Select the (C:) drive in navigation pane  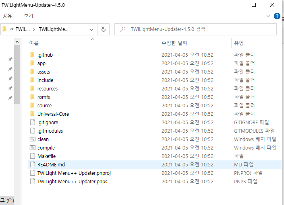(x=7, y=200)
